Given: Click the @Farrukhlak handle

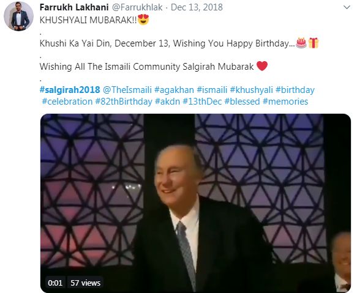Looking at the screenshot, I should tap(137, 7).
